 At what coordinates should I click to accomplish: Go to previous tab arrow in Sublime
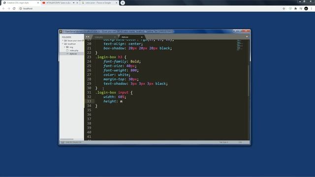click(87, 37)
